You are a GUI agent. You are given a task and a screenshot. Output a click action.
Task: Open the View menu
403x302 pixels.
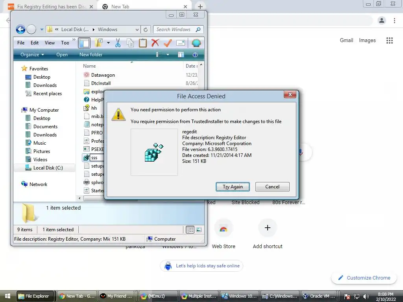(50, 43)
